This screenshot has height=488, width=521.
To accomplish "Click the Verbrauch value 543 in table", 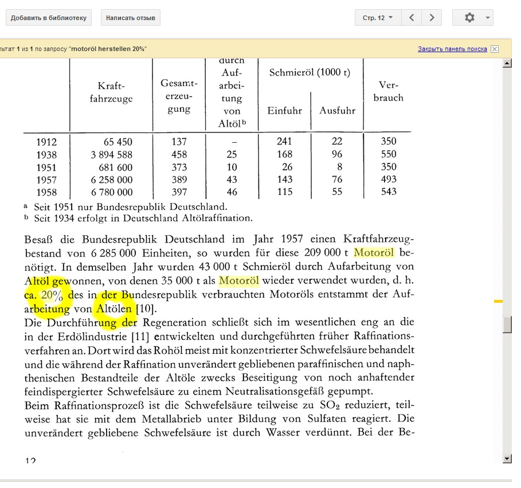I will click(x=389, y=192).
